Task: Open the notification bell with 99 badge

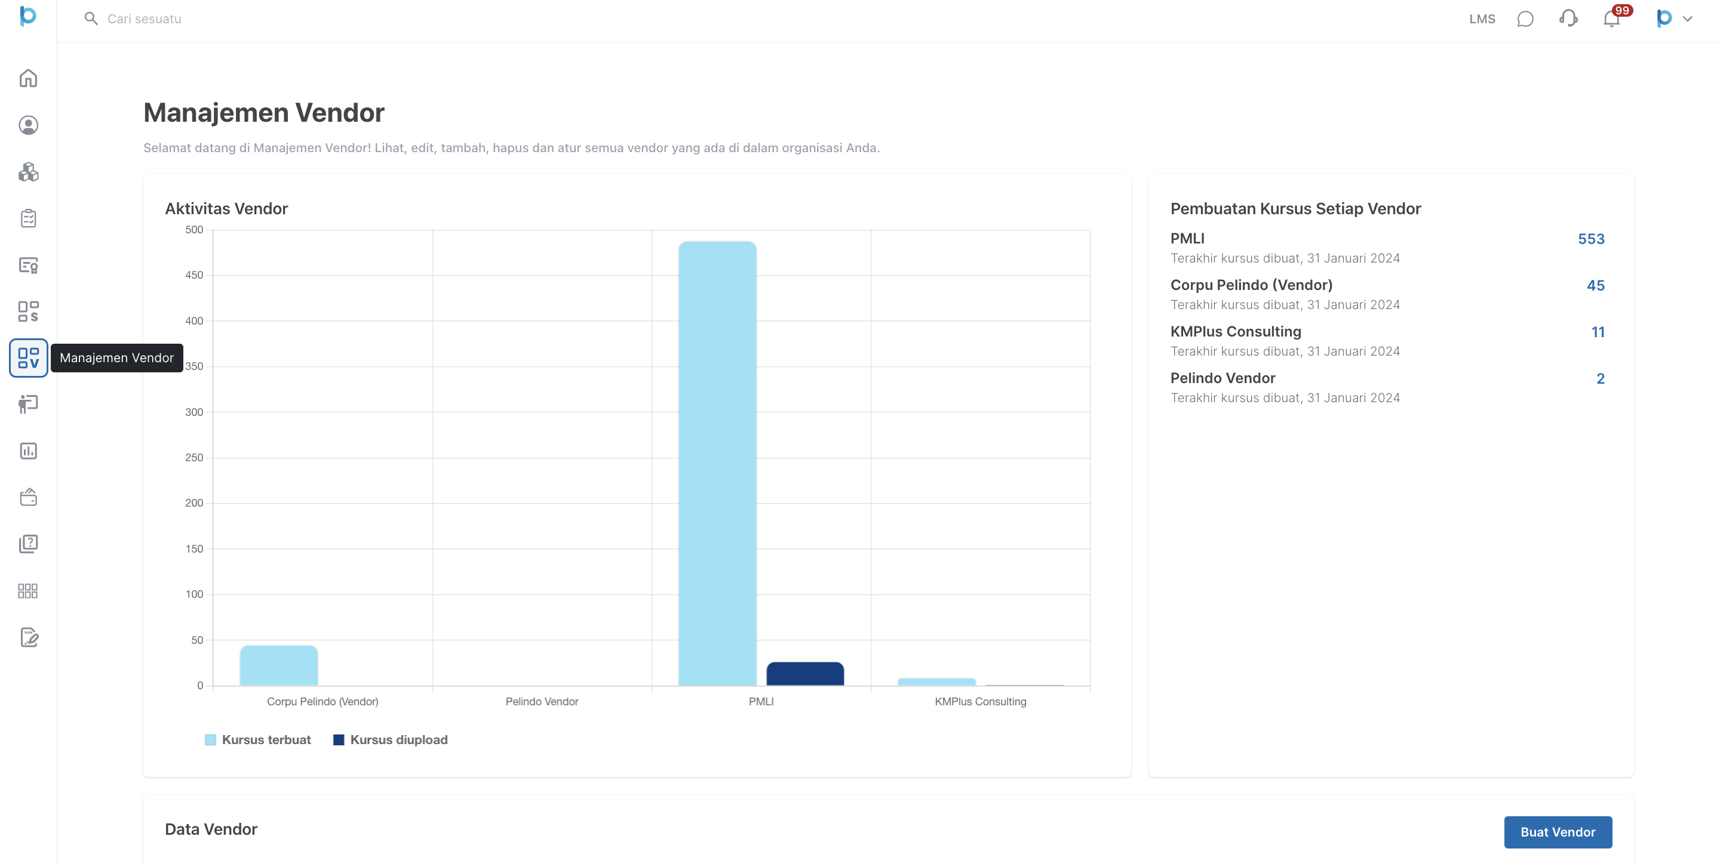Action: pos(1611,18)
